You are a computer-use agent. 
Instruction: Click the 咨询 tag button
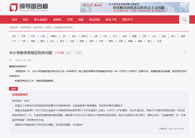pos(79,52)
